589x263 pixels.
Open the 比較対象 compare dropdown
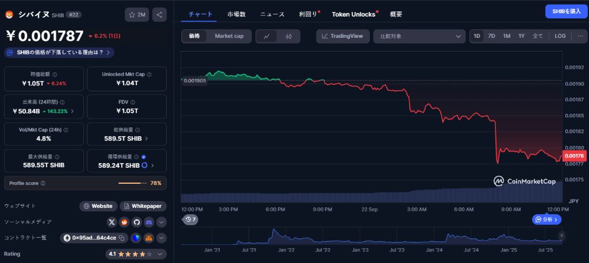coord(420,36)
